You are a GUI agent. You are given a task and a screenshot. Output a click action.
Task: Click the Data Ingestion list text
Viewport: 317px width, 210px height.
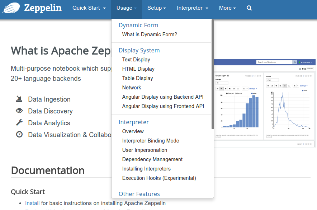tap(49, 99)
